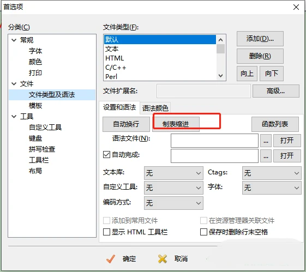Screen dimensions: 306x272
Task: Select 文本 in file type list
Action: pyautogui.click(x=160, y=49)
